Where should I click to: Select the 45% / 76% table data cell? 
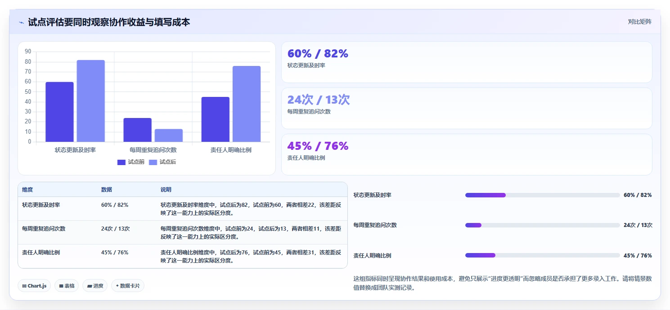(x=115, y=252)
